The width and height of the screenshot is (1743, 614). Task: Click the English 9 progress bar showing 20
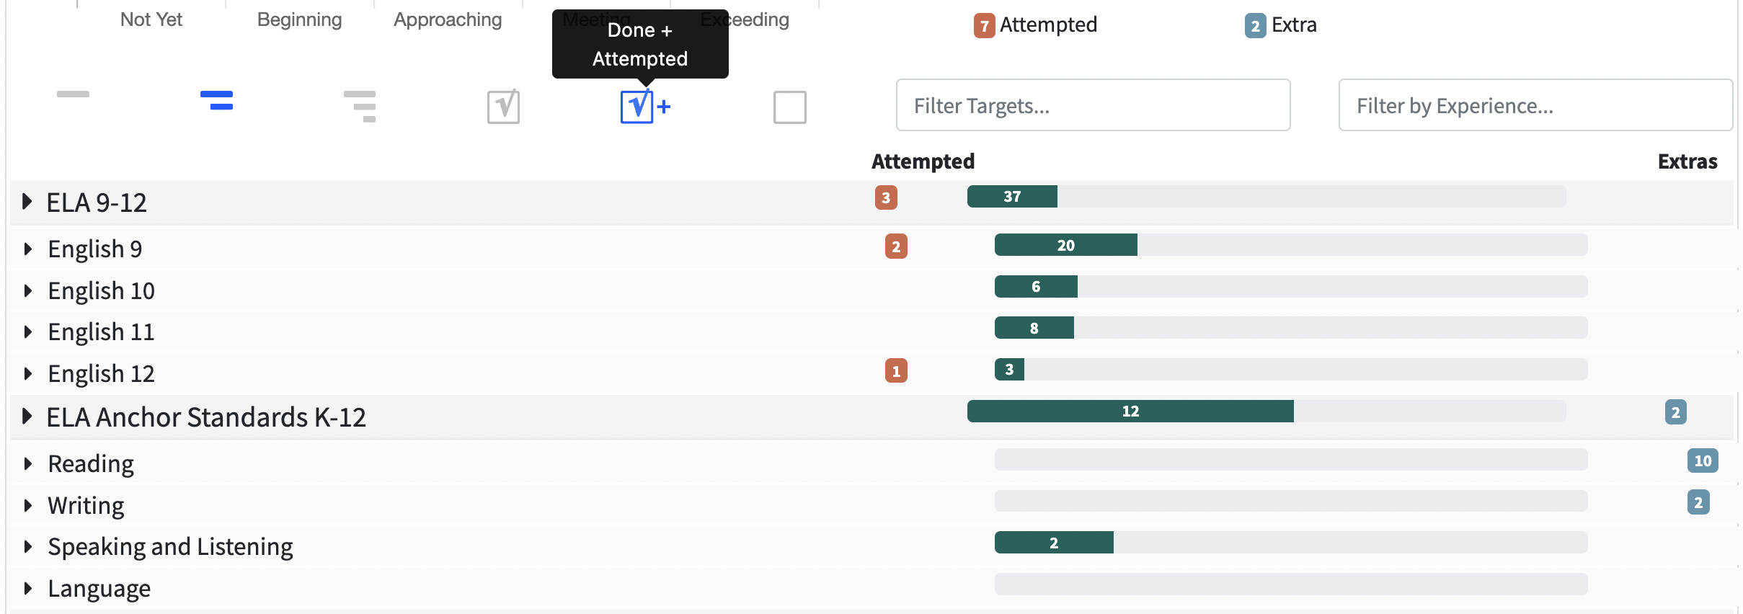[x=1065, y=245]
